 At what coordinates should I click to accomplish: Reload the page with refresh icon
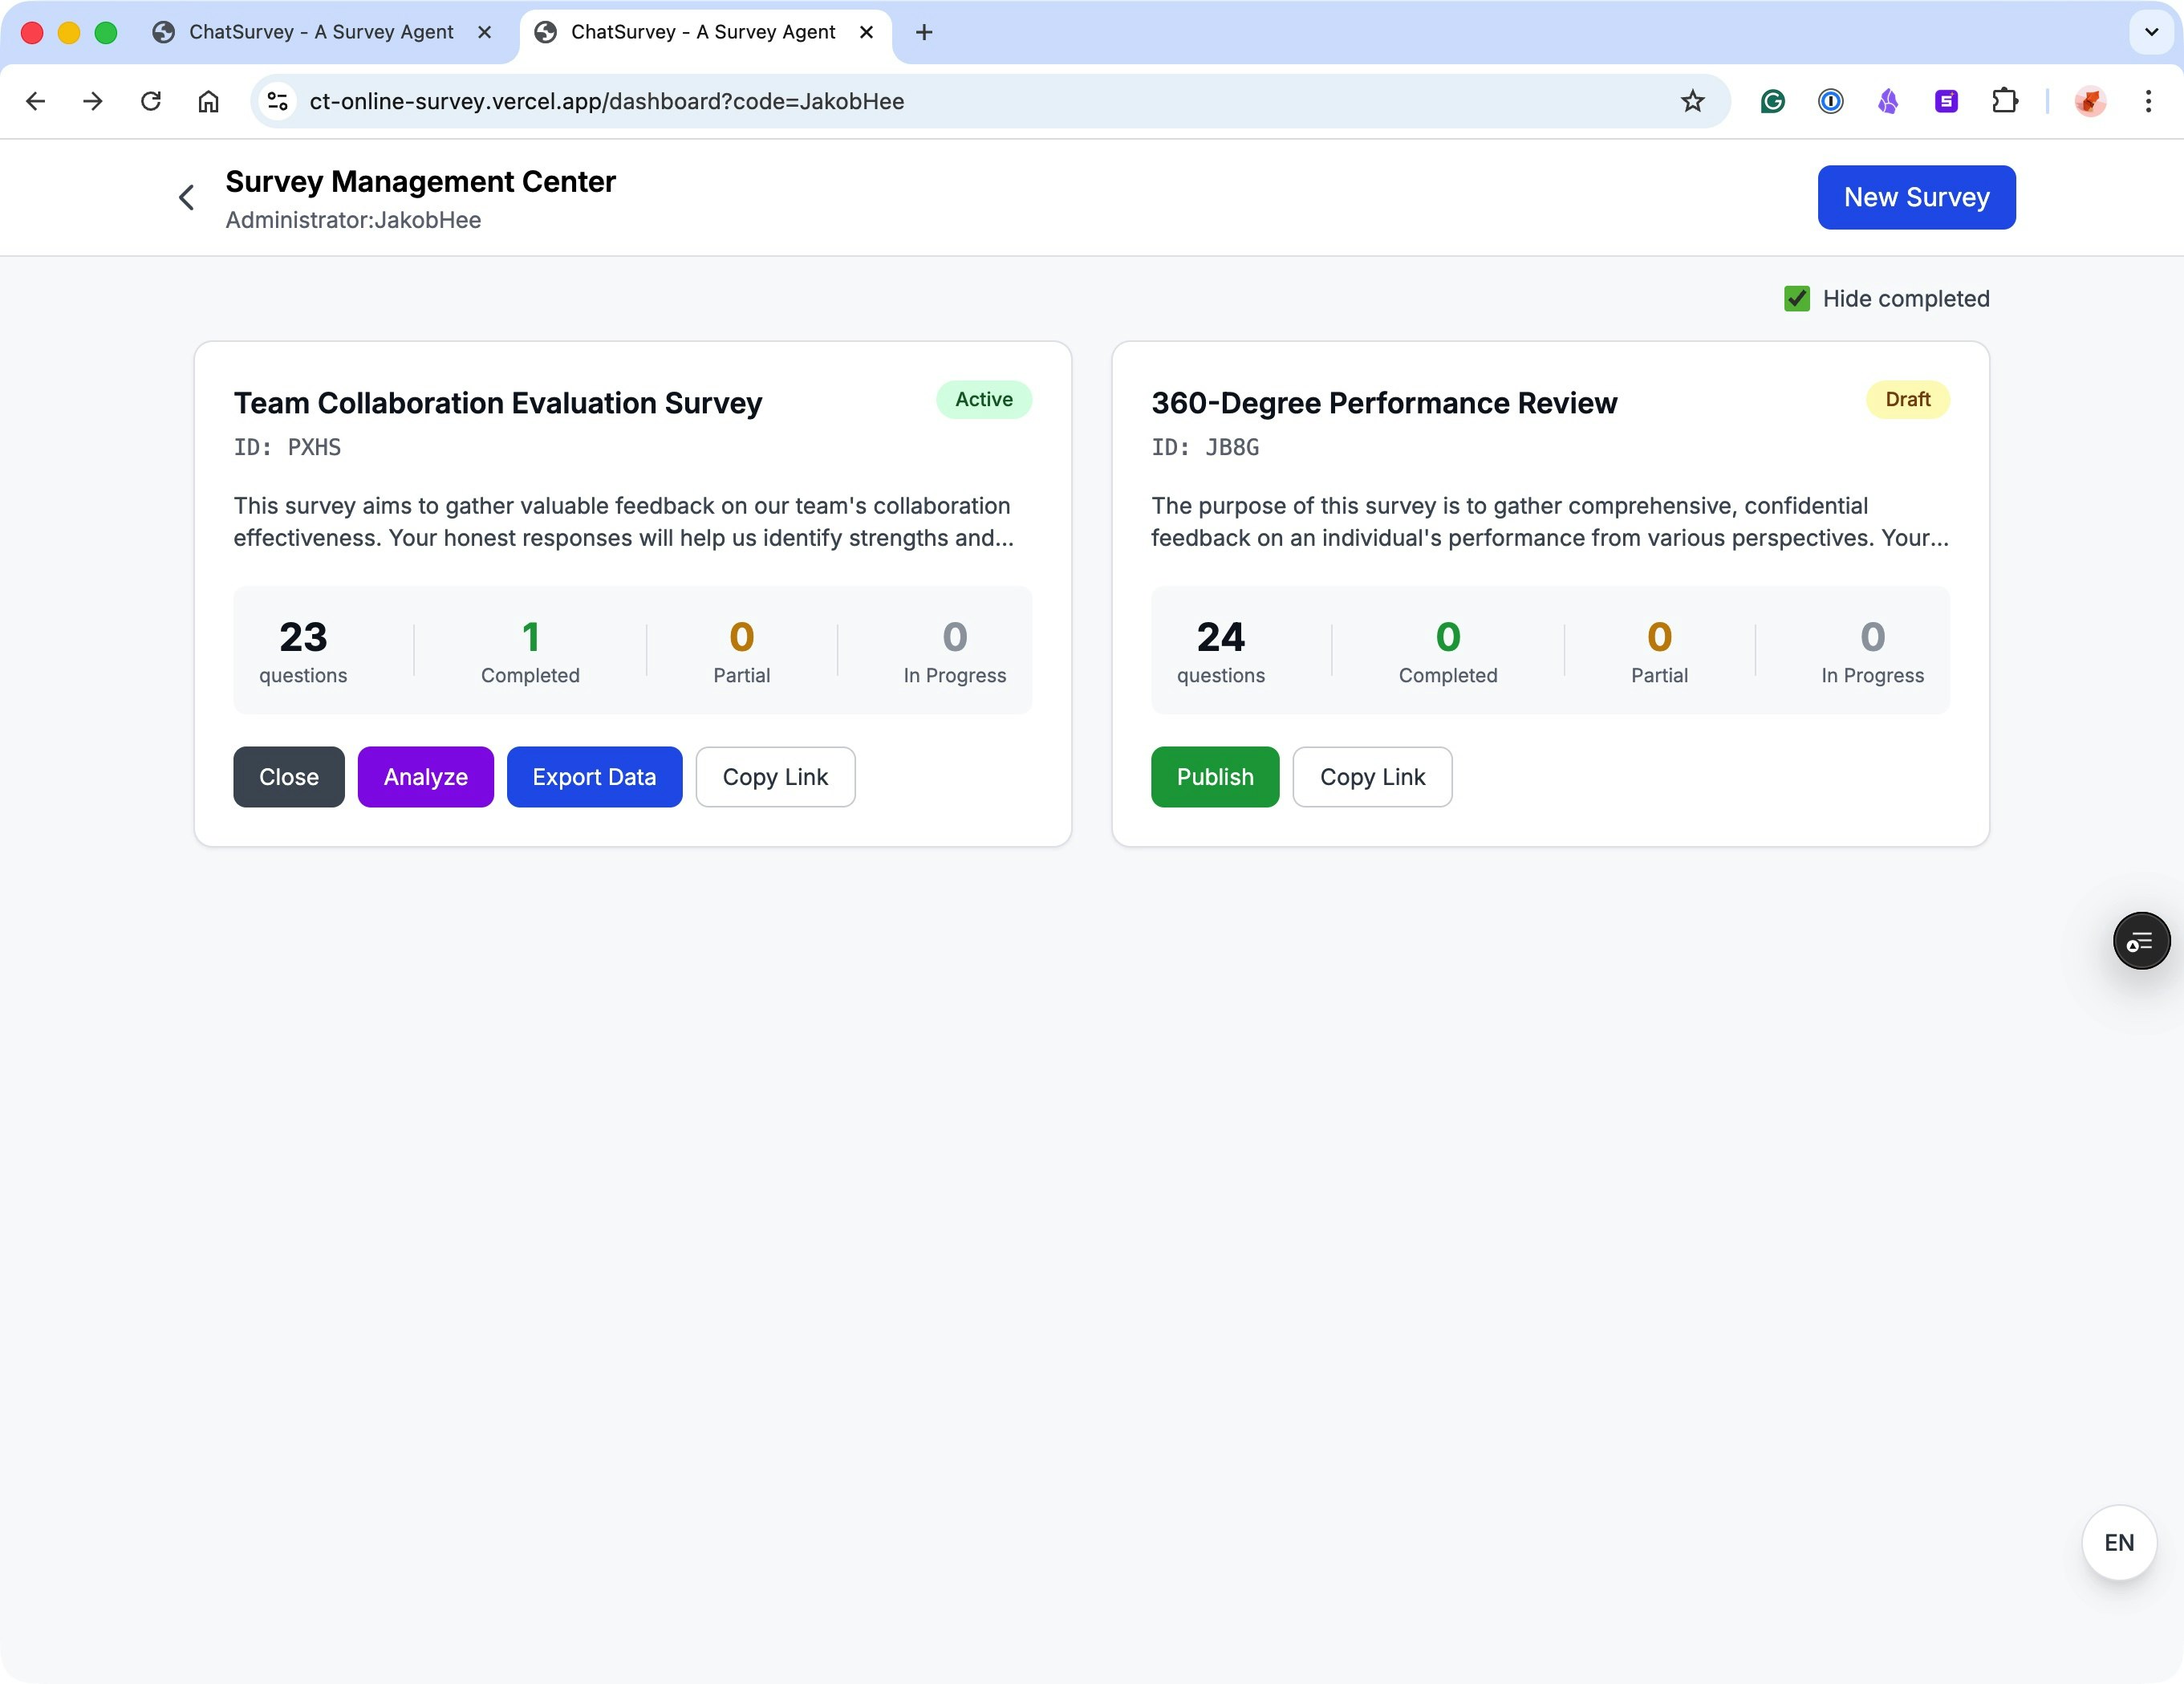coord(151,101)
